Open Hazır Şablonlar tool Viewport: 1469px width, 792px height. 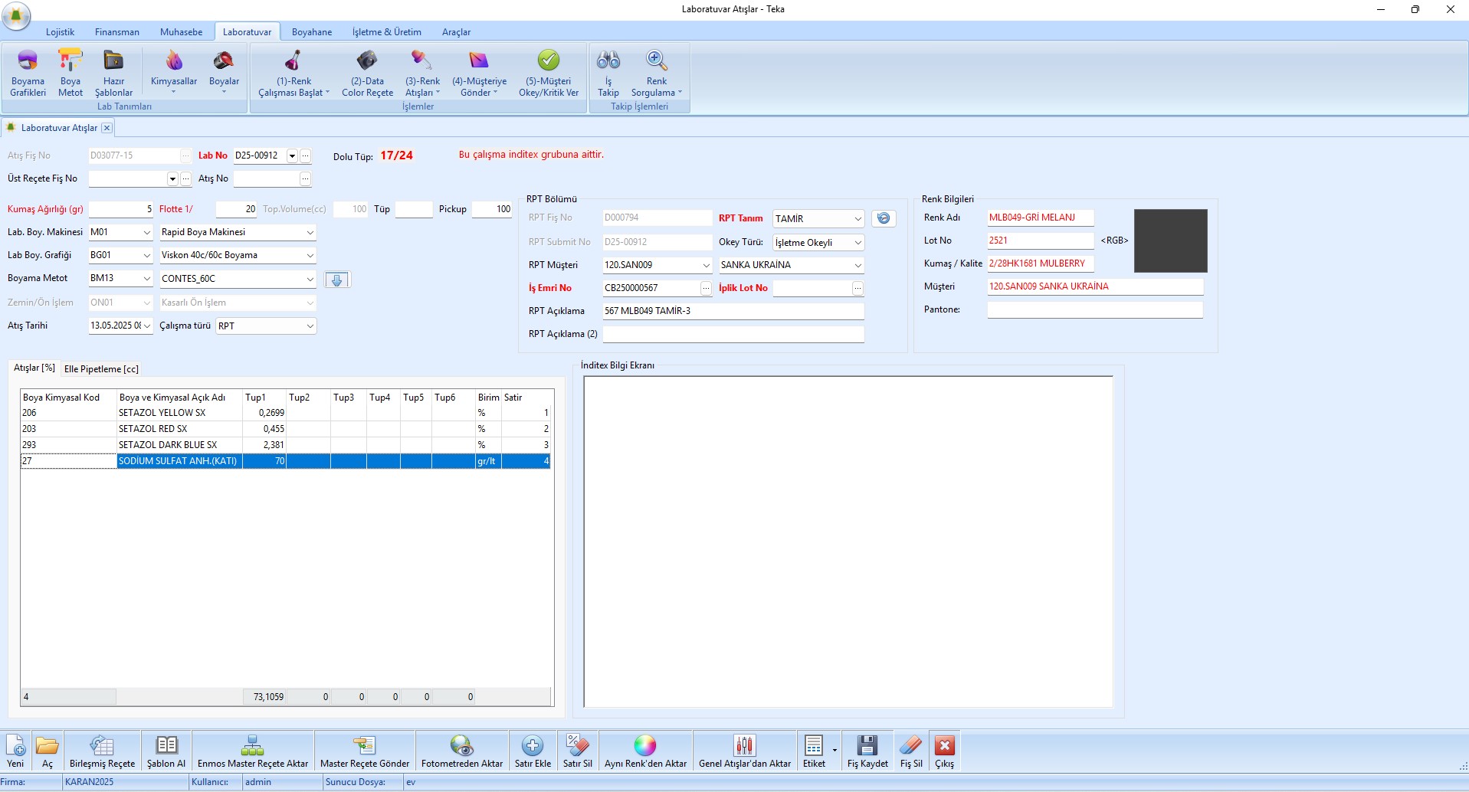point(113,74)
